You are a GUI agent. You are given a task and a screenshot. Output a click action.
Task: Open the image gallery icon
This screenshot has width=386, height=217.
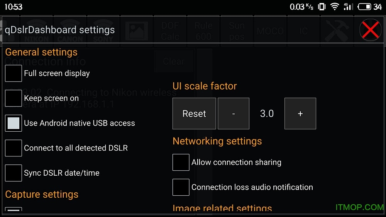(x=137, y=30)
